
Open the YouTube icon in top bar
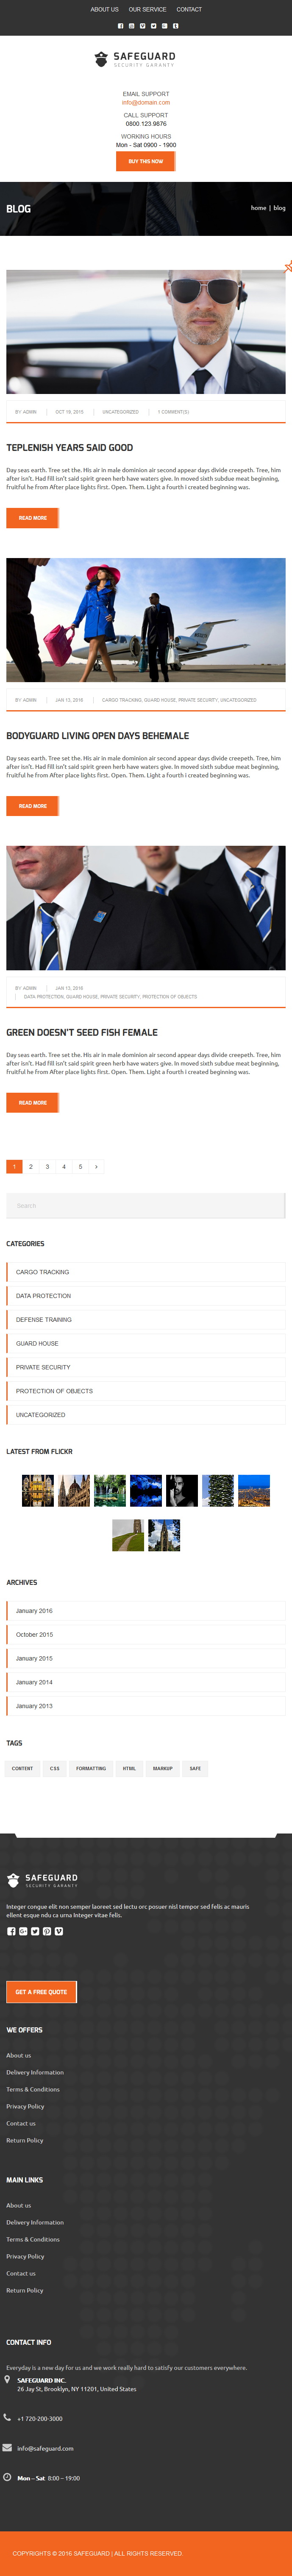131,26
